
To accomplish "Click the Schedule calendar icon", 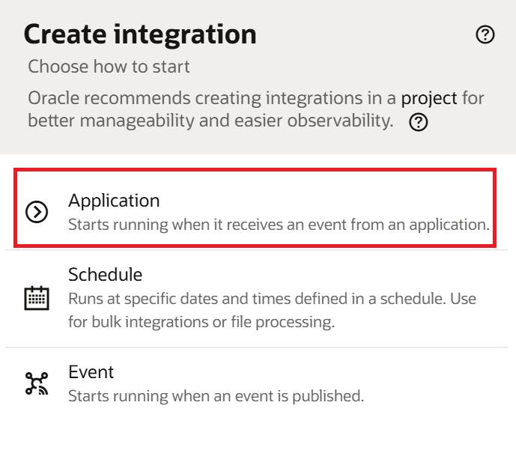I will click(37, 298).
